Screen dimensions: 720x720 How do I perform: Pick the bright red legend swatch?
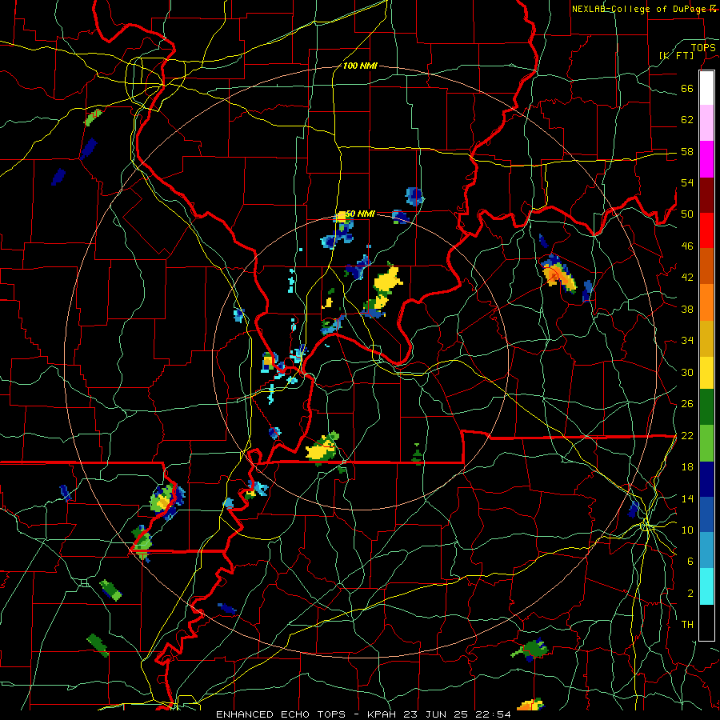[x=706, y=230]
